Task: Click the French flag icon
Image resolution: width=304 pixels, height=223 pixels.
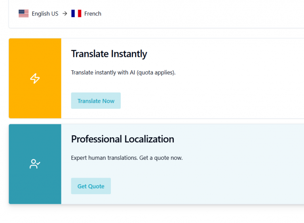Action: pos(76,13)
